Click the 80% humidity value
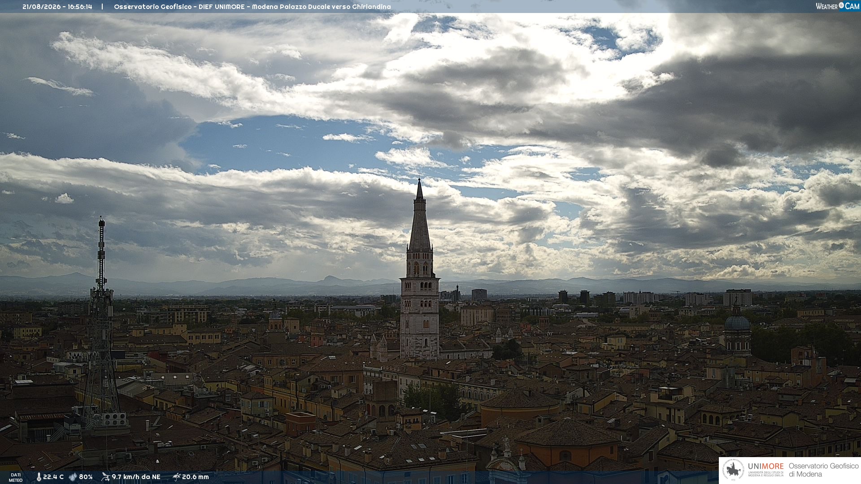The height and width of the screenshot is (484, 861). tap(86, 477)
